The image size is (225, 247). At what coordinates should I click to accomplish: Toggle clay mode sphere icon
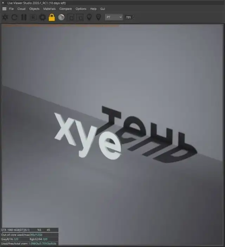[x=61, y=17]
